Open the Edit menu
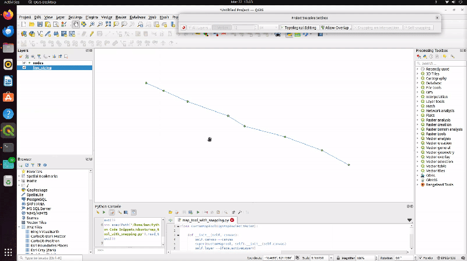Viewport: 467px width, 261px height. click(x=37, y=18)
